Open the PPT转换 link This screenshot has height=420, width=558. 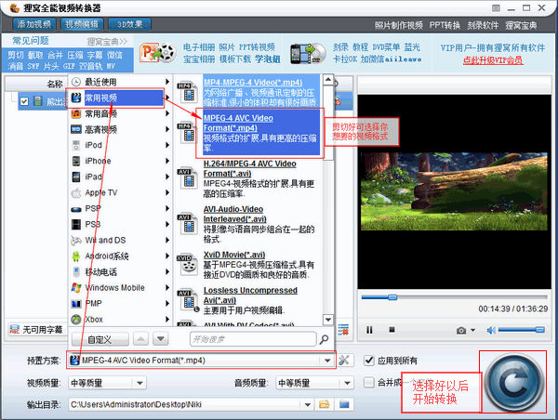[445, 26]
